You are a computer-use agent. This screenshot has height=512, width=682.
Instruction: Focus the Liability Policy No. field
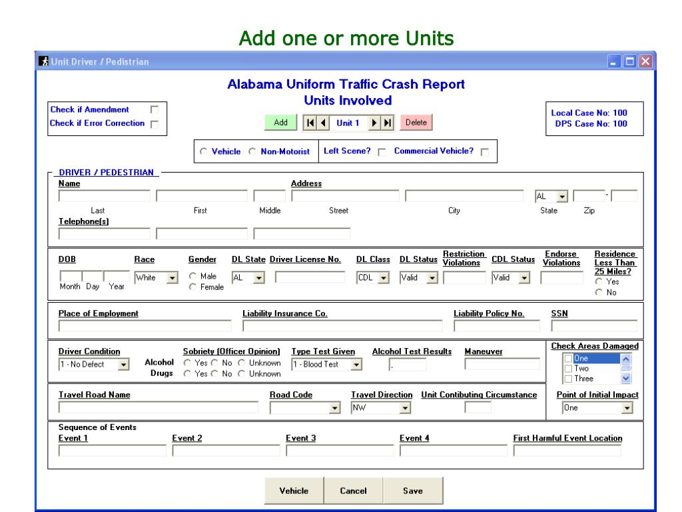click(x=497, y=326)
